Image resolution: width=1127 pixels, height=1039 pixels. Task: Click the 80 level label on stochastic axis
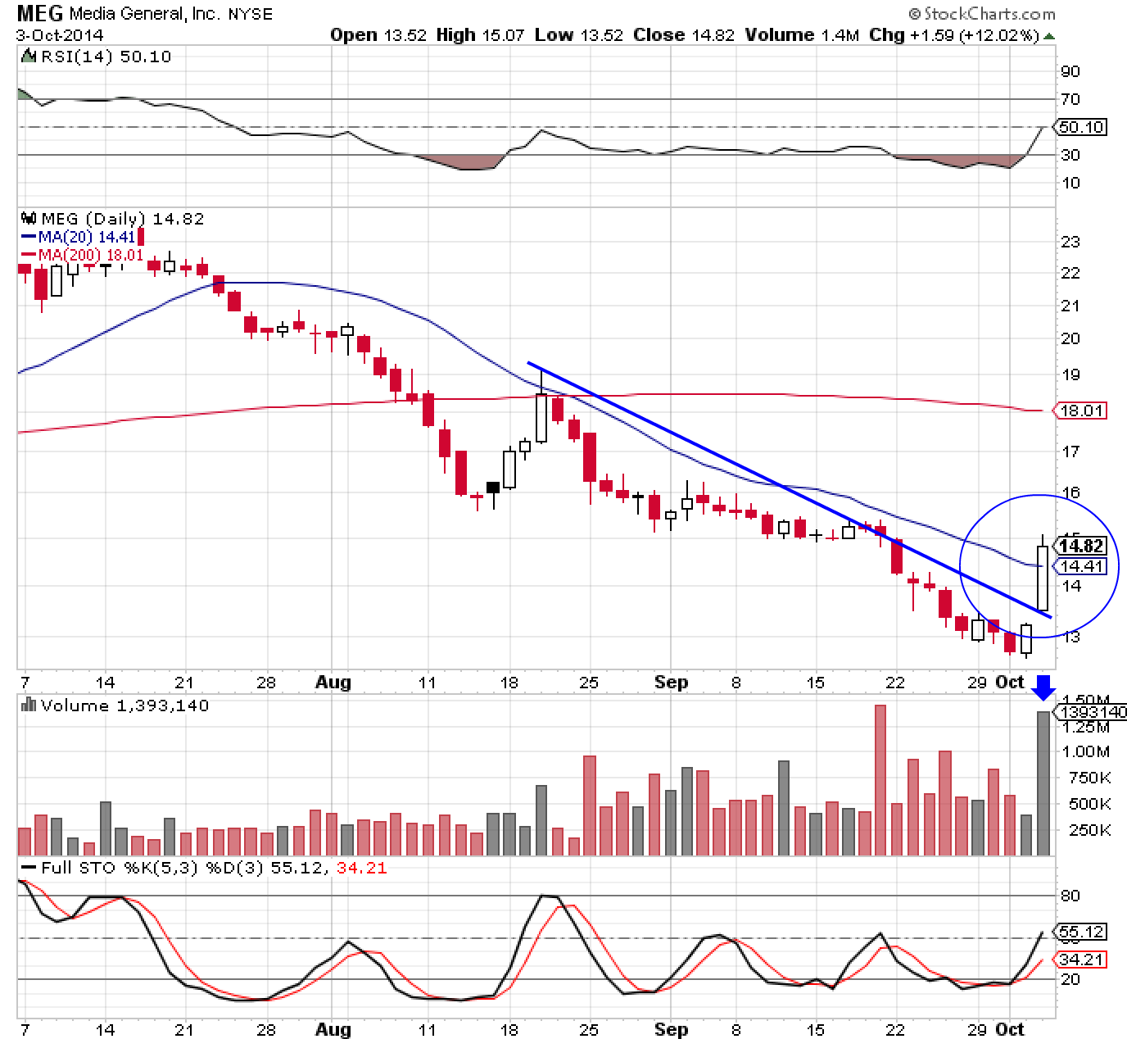click(1070, 896)
